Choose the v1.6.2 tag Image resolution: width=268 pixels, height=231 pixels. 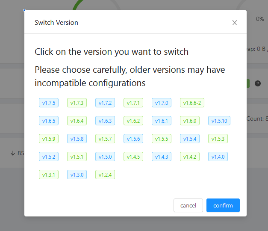pyautogui.click(x=133, y=121)
